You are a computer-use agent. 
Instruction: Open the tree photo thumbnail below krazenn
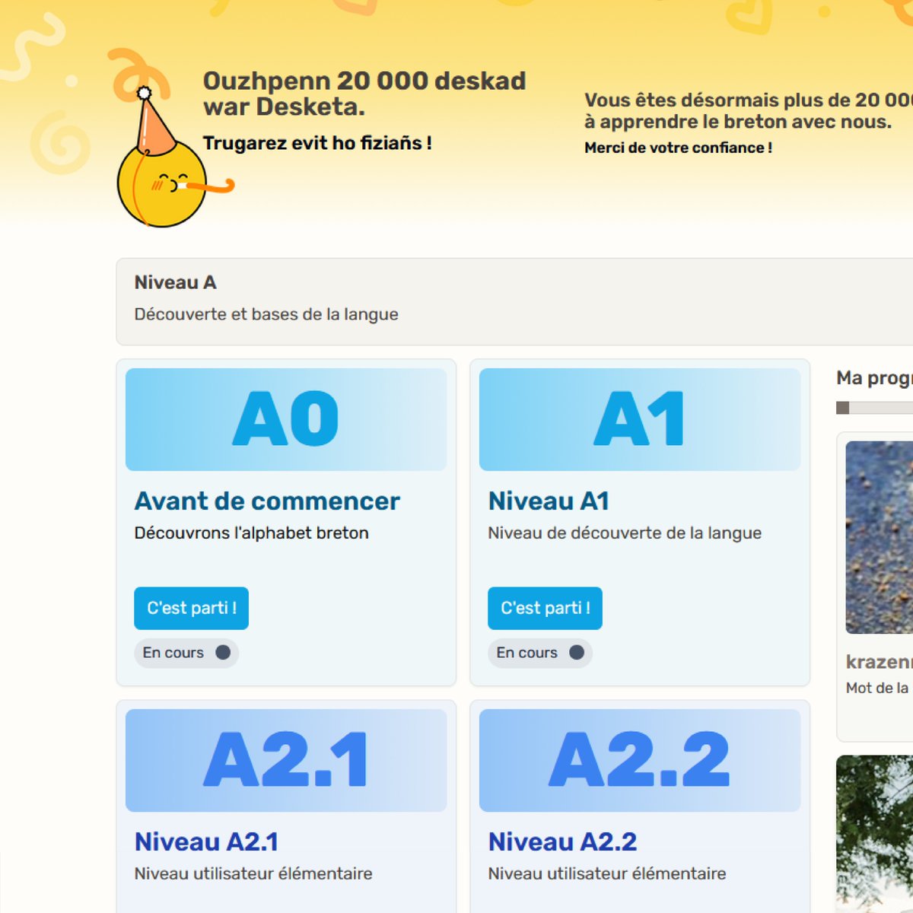click(875, 834)
